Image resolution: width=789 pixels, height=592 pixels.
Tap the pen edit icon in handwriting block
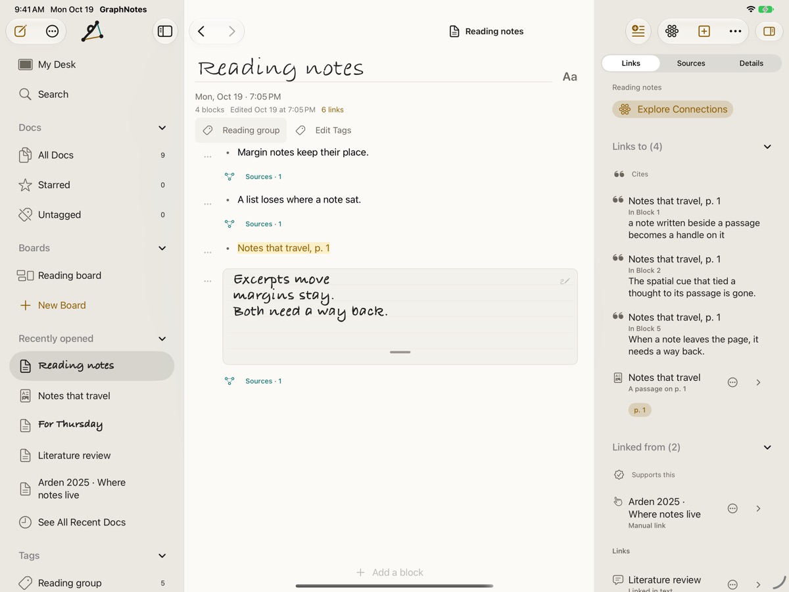coord(565,282)
